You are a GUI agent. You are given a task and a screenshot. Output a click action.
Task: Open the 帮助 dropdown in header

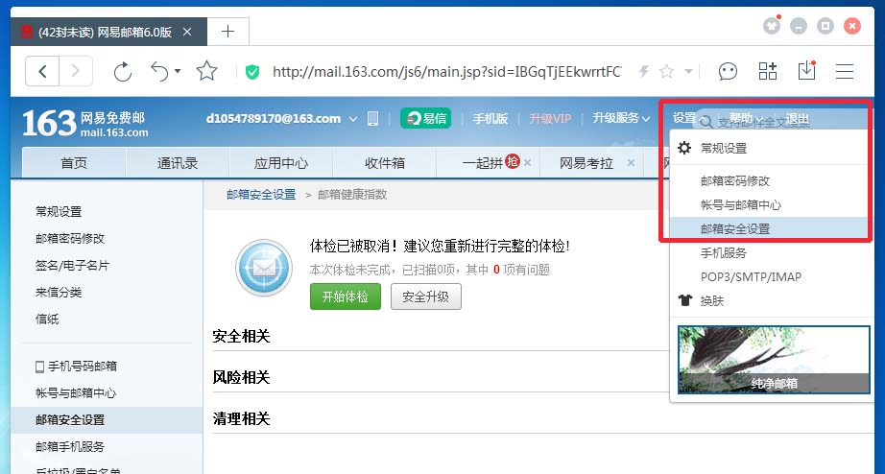[746, 117]
